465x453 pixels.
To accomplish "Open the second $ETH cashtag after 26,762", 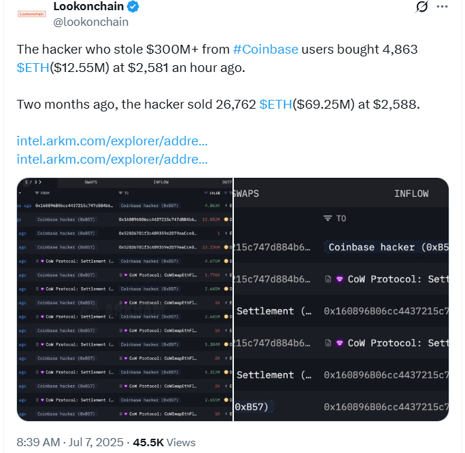I will (x=276, y=105).
